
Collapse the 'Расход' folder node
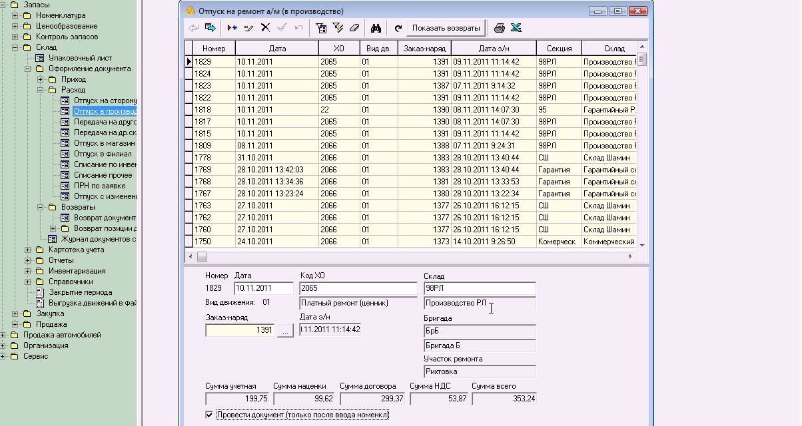click(40, 90)
